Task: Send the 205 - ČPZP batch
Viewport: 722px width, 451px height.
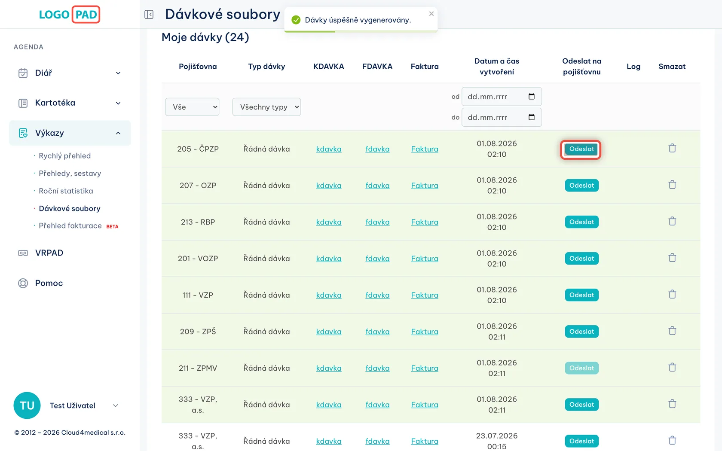Action: pyautogui.click(x=581, y=149)
